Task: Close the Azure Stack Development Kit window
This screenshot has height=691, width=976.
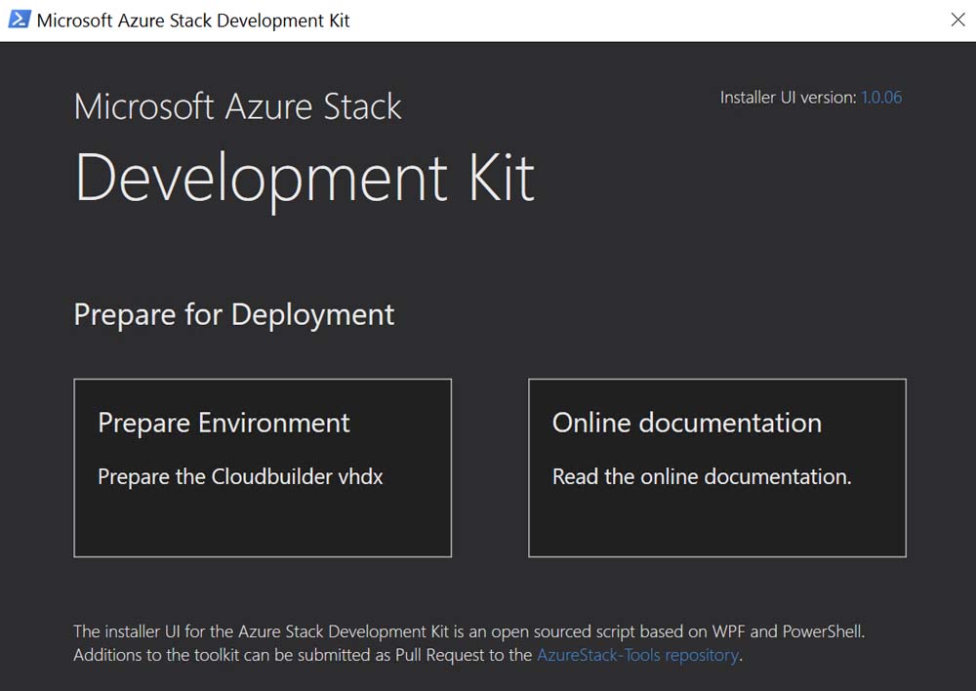Action: 957,20
